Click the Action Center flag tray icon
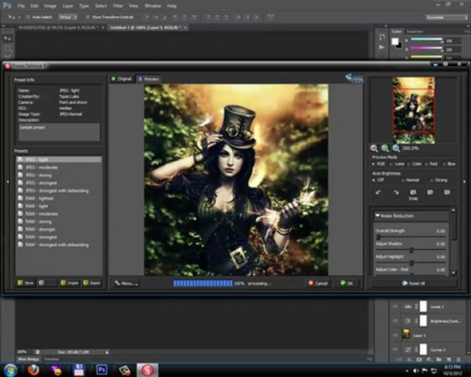The width and height of the screenshot is (471, 377). coord(425,371)
